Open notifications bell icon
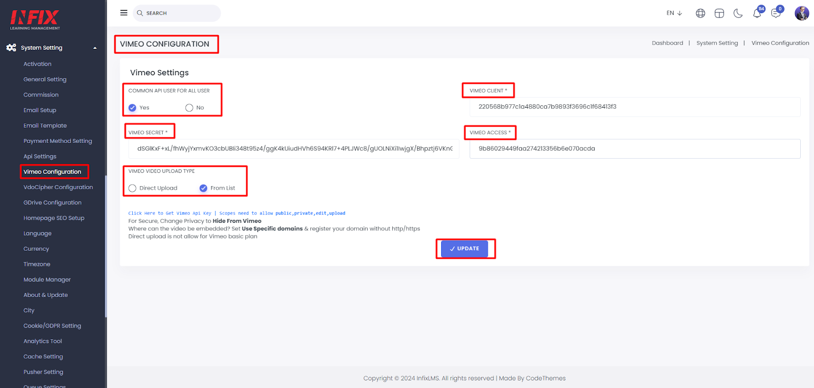Viewport: 814px width, 388px height. [757, 13]
